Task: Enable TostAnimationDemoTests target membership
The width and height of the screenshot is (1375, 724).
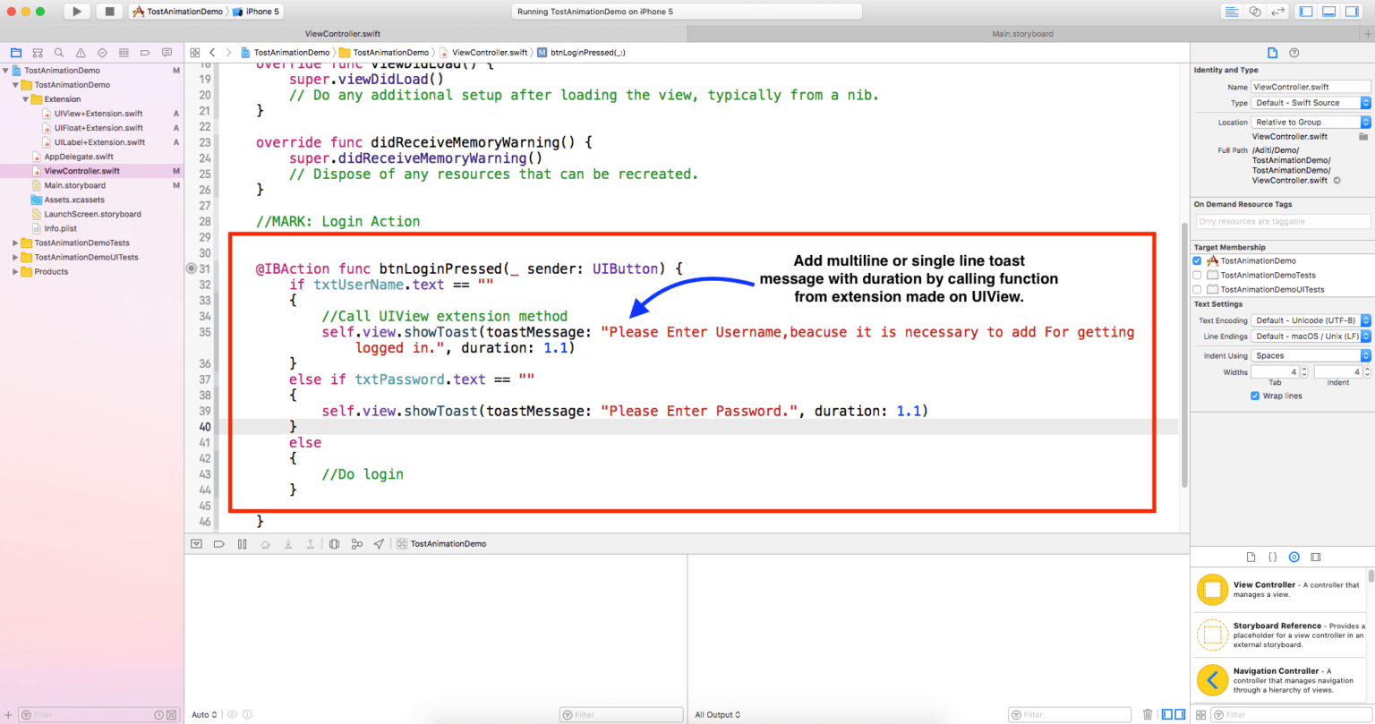Action: point(1197,276)
